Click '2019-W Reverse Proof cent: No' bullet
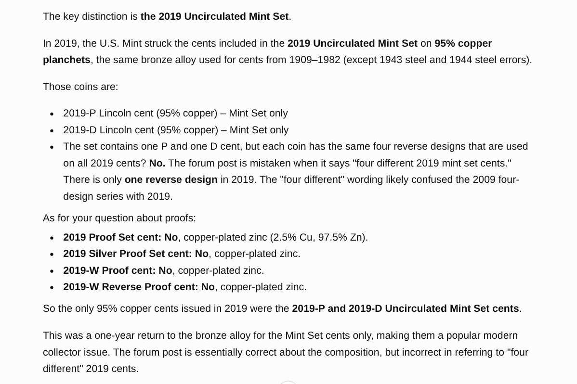Viewport: 577px width, 384px height. tap(185, 287)
